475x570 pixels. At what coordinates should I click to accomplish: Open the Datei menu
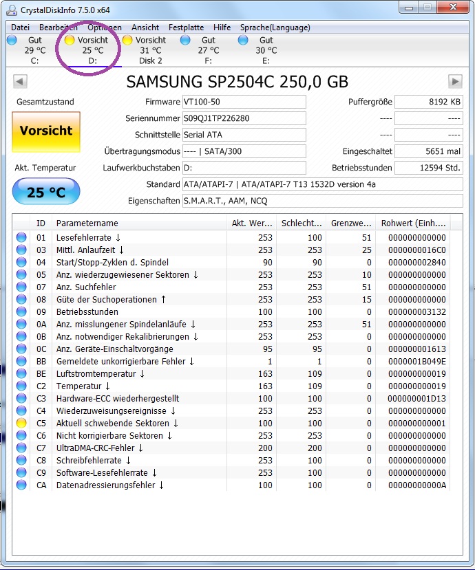point(21,28)
